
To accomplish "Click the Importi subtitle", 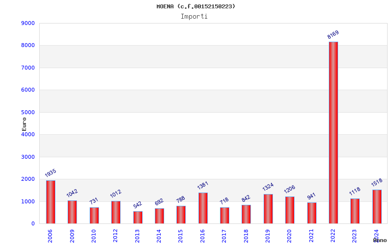I will click(x=194, y=17).
